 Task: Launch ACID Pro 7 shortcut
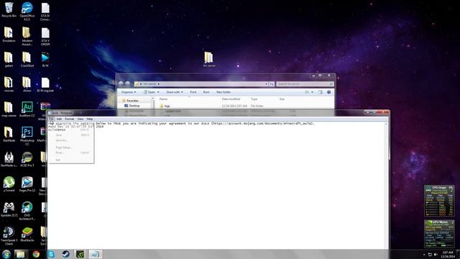click(x=27, y=160)
